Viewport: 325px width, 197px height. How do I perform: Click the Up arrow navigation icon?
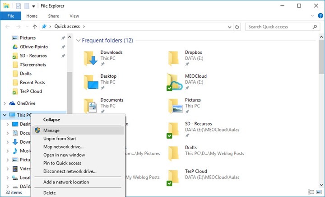[35, 27]
